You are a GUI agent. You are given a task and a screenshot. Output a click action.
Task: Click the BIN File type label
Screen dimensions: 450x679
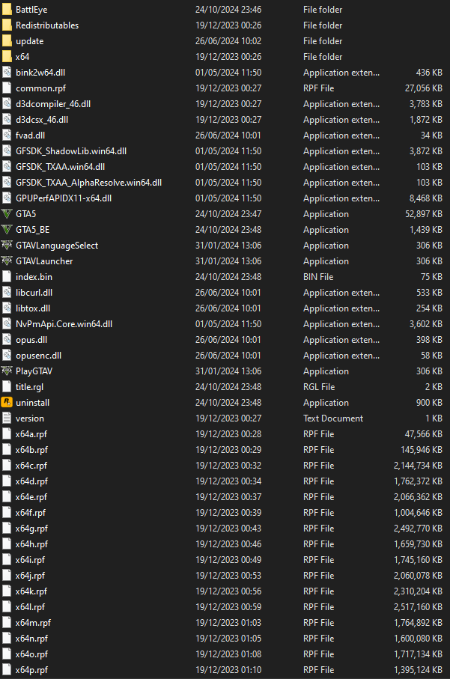pos(318,277)
